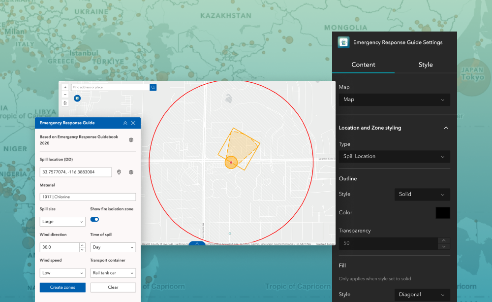The width and height of the screenshot is (492, 302).
Task: Toggle the Show fire isolation zone switch
Action: point(94,219)
